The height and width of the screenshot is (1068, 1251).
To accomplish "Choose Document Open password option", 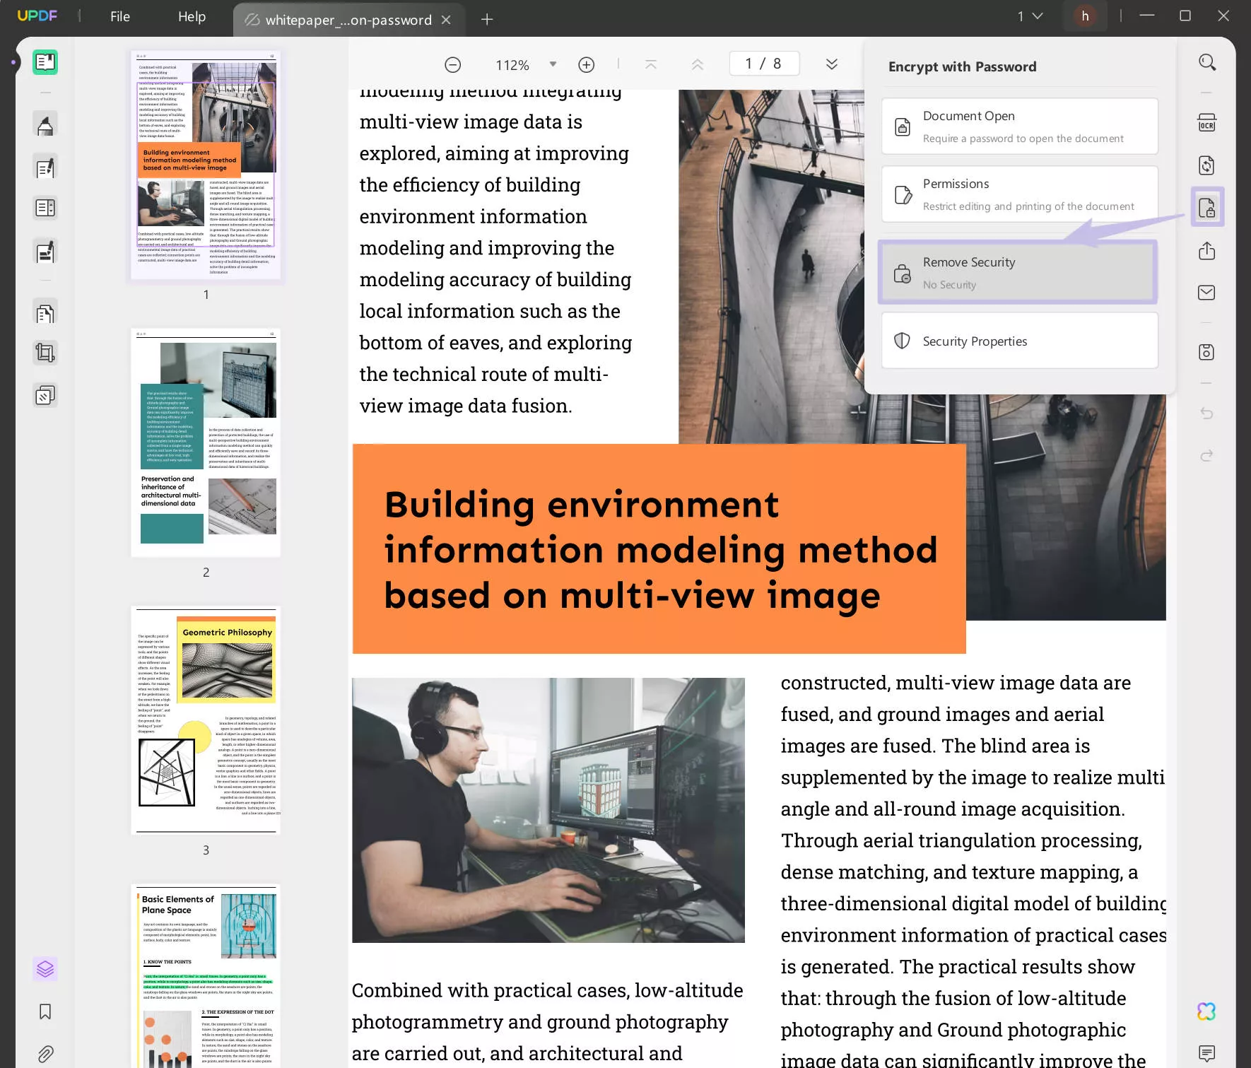I will 1019,127.
